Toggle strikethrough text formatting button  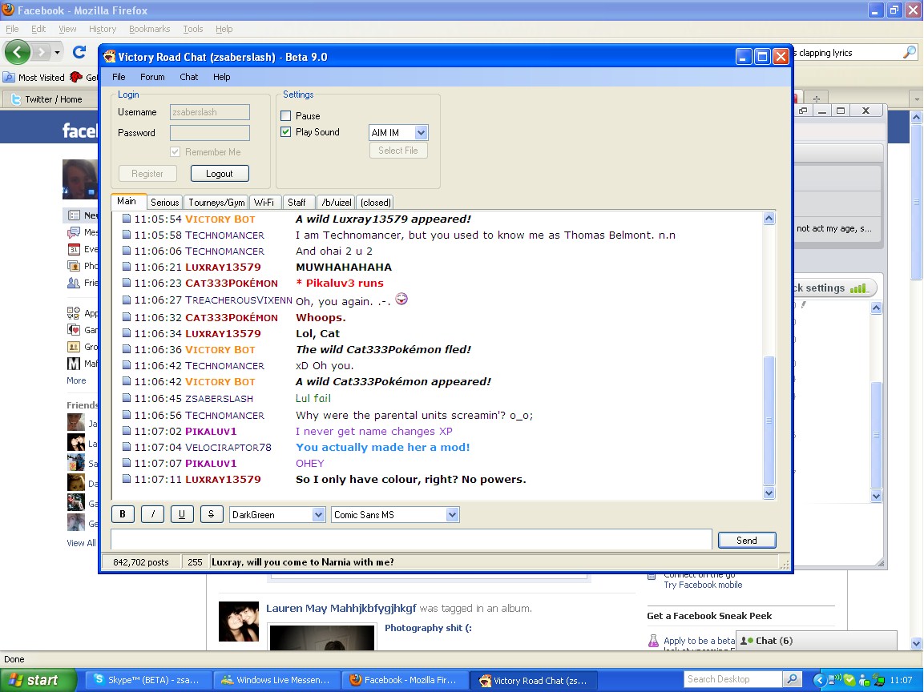pos(211,514)
